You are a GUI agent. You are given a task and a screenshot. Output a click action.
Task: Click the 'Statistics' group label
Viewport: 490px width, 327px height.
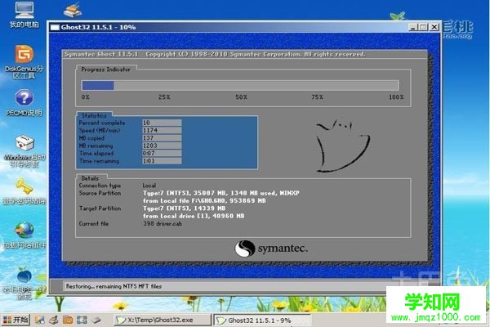click(94, 115)
